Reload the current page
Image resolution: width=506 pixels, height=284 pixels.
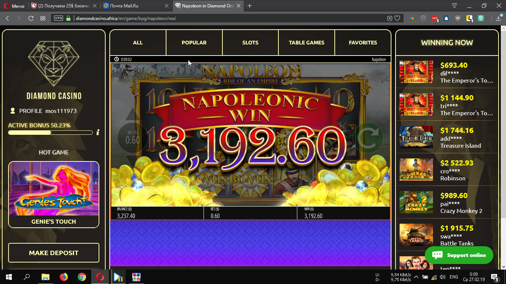tap(31, 18)
